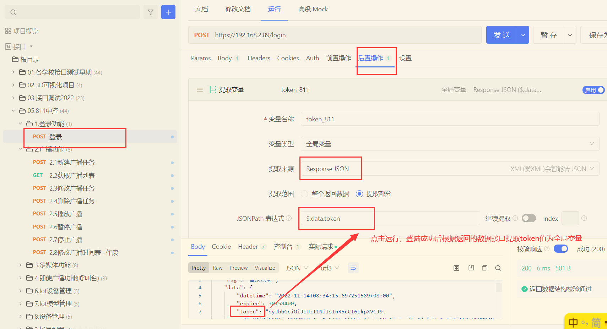Open the filter funnel icon
Viewport: 607px width, 329px height.
[x=151, y=12]
